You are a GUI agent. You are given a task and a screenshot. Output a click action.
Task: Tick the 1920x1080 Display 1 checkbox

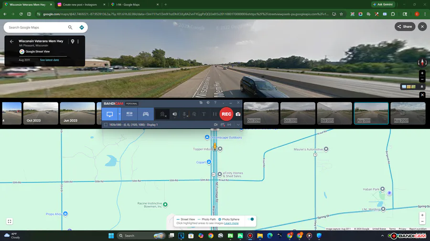(x=106, y=125)
